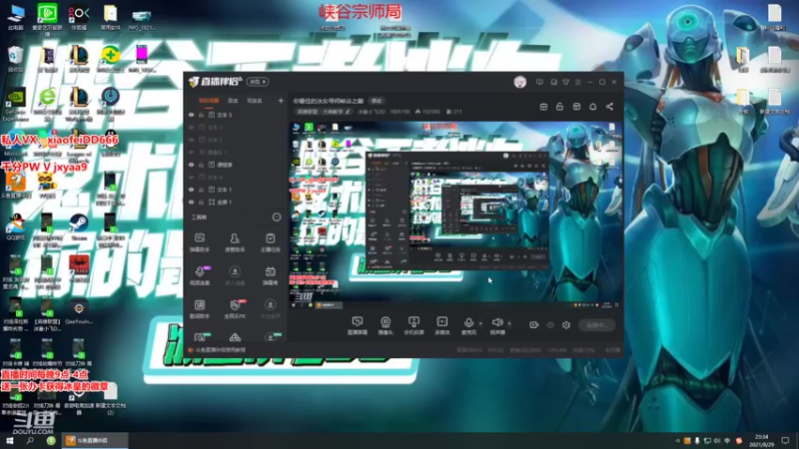Toggle the lock on 全屏 1 source

coord(202,203)
